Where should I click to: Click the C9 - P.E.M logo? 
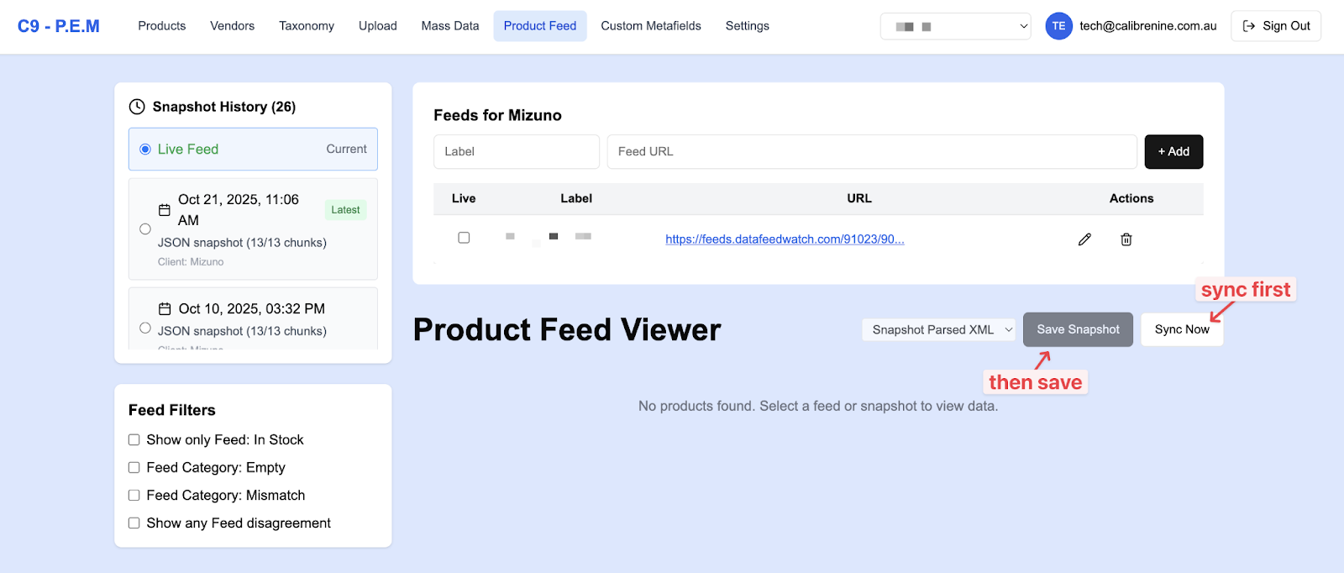59,26
